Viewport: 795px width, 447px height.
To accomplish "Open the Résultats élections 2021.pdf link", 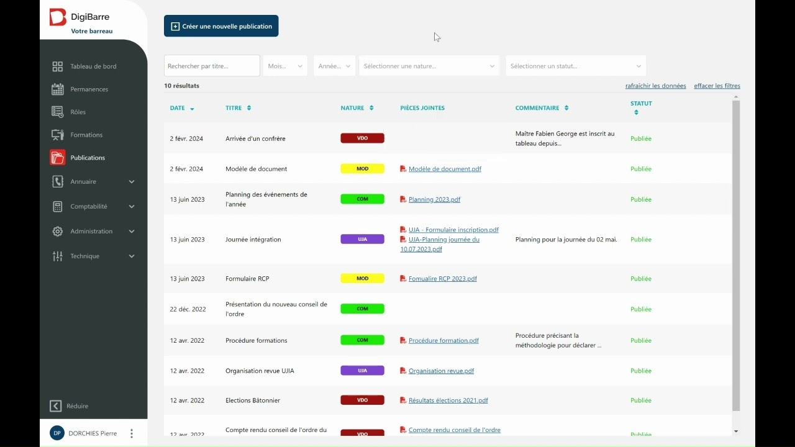I will tap(448, 400).
